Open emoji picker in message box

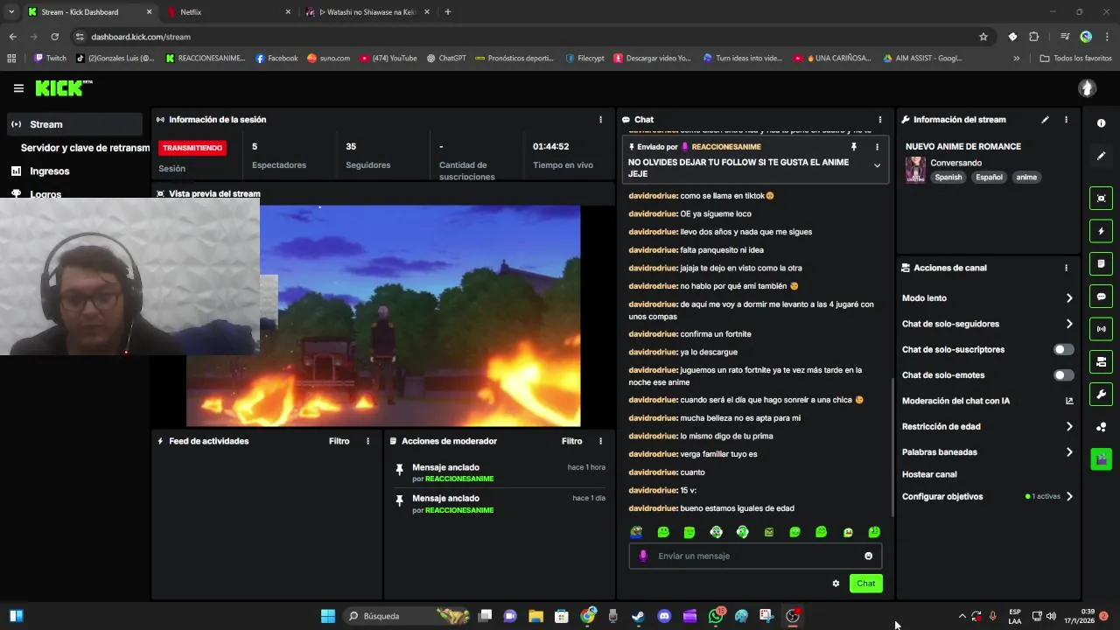click(x=868, y=556)
